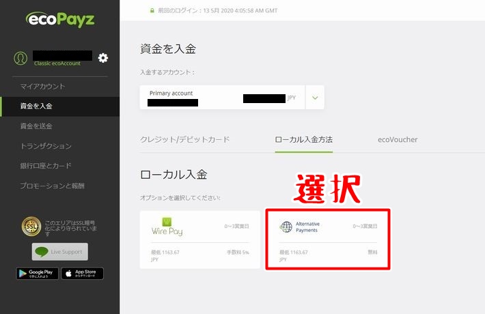Viewport: 485px width, 314px height.
Task: Switch to クレジット/デビットカード tab
Action: click(184, 139)
